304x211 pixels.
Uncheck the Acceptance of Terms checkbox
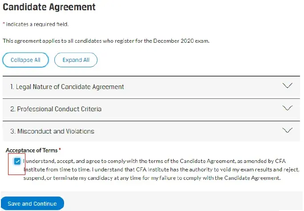point(17,161)
